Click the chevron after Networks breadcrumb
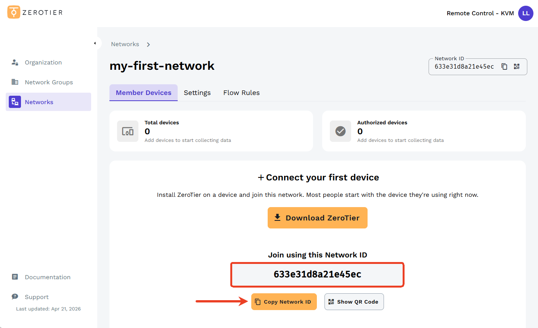Image resolution: width=538 pixels, height=328 pixels. tap(148, 44)
